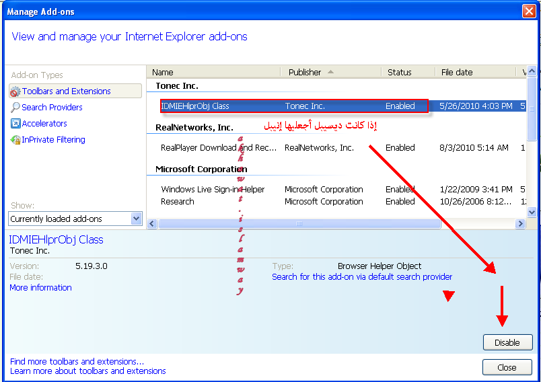
Task: Click the vertical scrollbar thumb
Action: pyautogui.click(x=532, y=108)
